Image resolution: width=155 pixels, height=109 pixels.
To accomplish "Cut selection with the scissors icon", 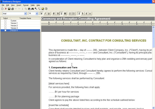I will tap(23, 9).
